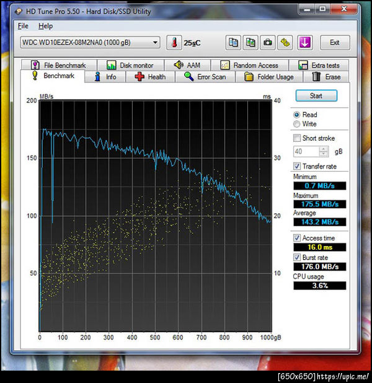Viewport: 372px width, 383px height.
Task: Open the Help menu
Action: 45,26
